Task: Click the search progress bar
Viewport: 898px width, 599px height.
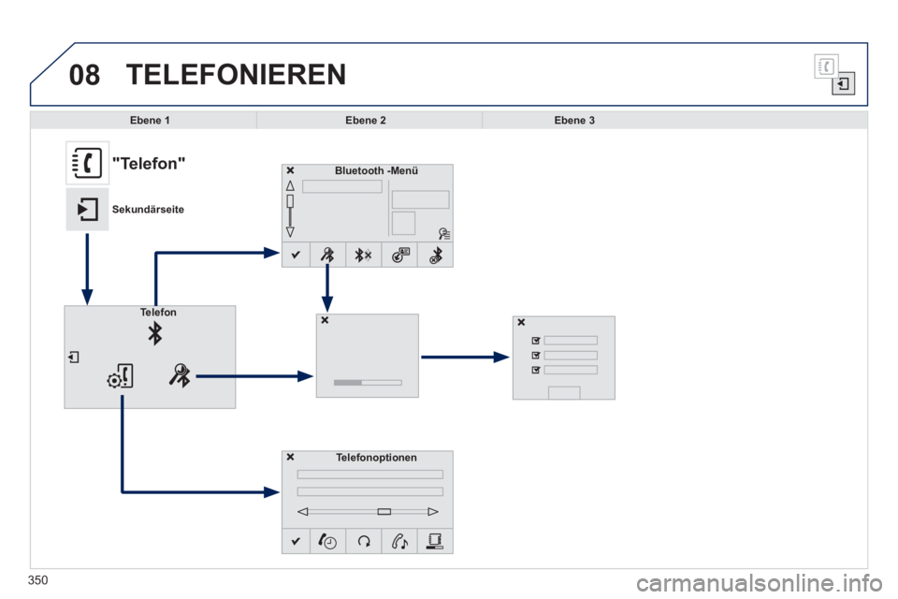Action: [x=368, y=382]
